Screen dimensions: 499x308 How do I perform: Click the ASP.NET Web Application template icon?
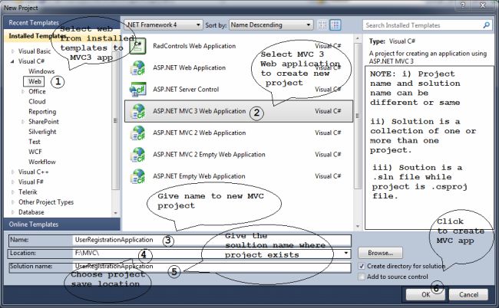coord(137,68)
